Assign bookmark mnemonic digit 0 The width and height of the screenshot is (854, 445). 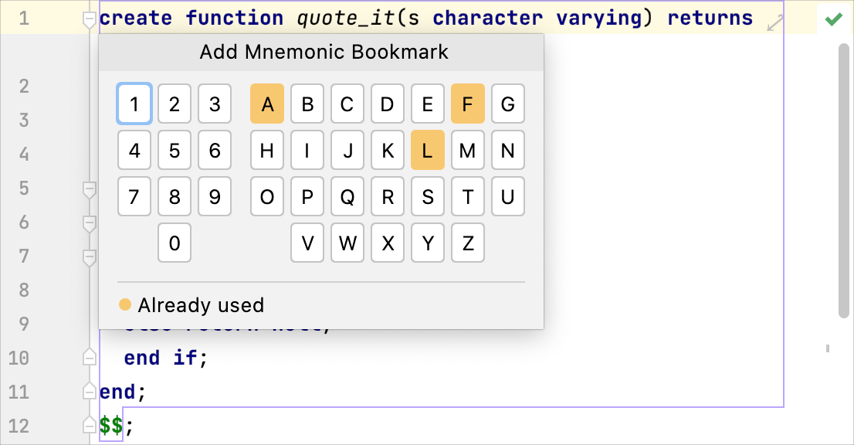pyautogui.click(x=175, y=243)
